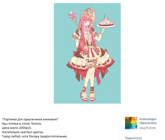165x140 pixels.
Task: Click the line mentioning Москва предпочтительнее
Action: pos(35,136)
